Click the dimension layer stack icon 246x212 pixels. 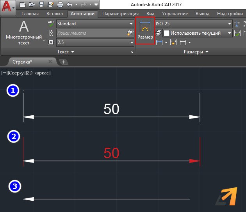tap(159, 33)
